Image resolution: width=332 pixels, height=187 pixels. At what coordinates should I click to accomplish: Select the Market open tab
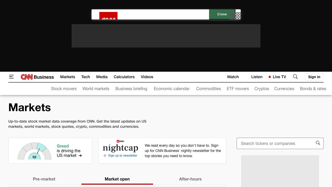117,179
